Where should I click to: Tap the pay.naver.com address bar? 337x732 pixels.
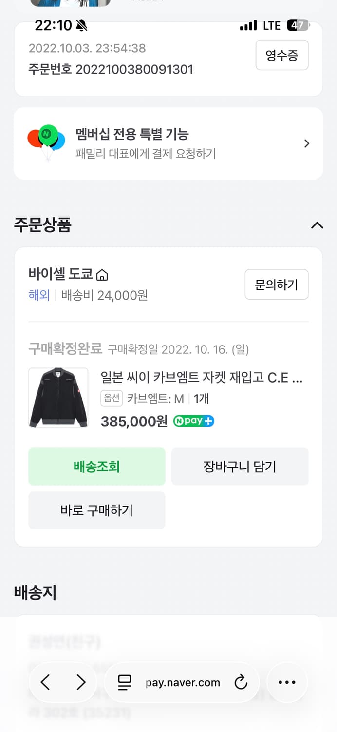(x=181, y=682)
